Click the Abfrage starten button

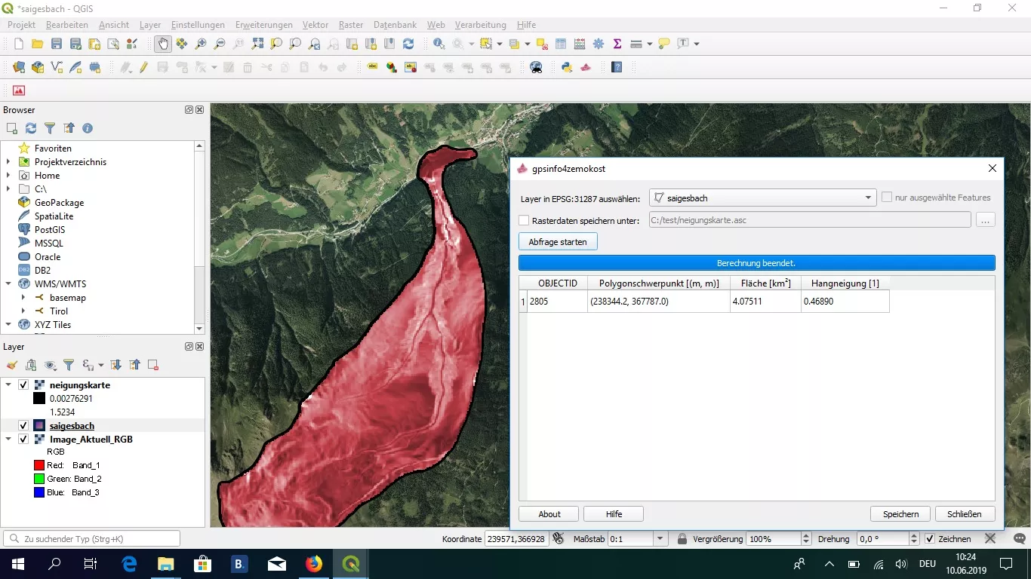coord(558,241)
